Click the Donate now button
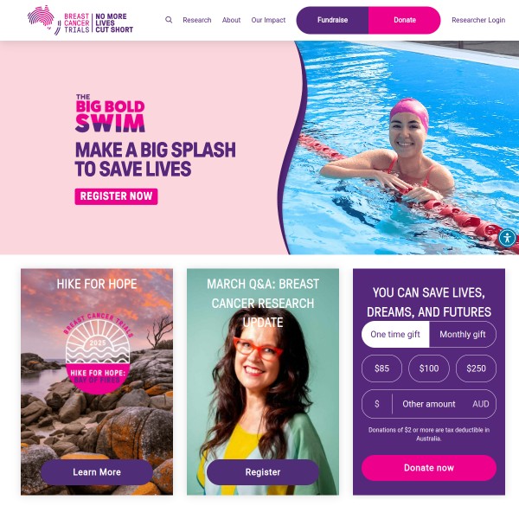519x519 pixels. click(429, 468)
